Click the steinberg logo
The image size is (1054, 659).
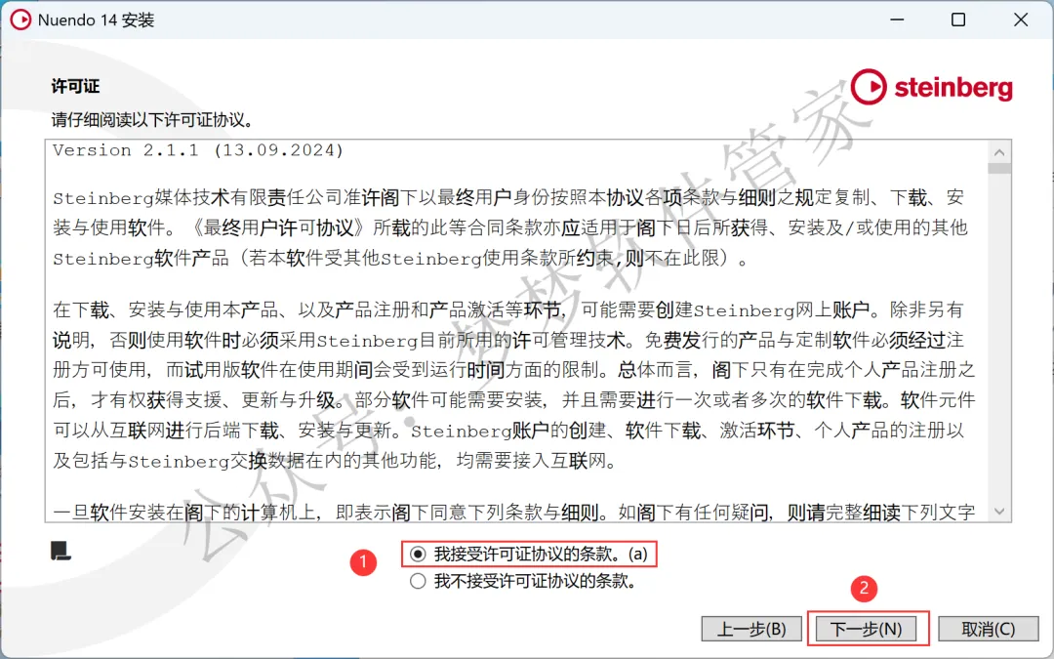point(932,87)
